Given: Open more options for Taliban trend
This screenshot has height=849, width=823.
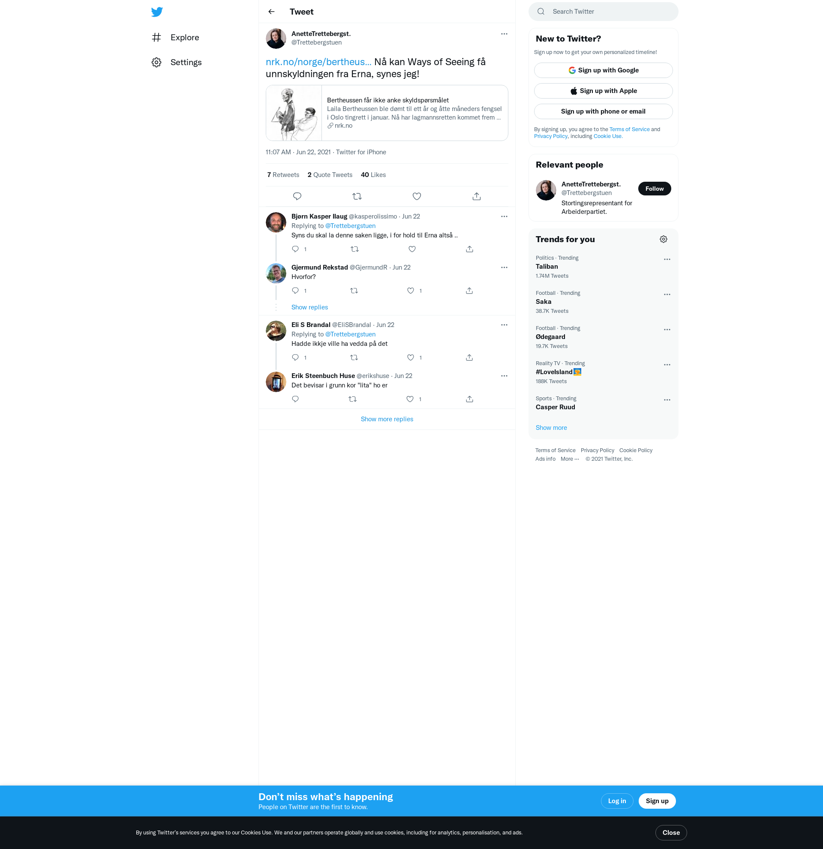Looking at the screenshot, I should click(667, 259).
